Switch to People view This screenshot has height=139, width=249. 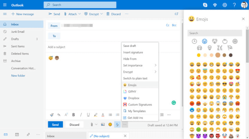(x=28, y=135)
